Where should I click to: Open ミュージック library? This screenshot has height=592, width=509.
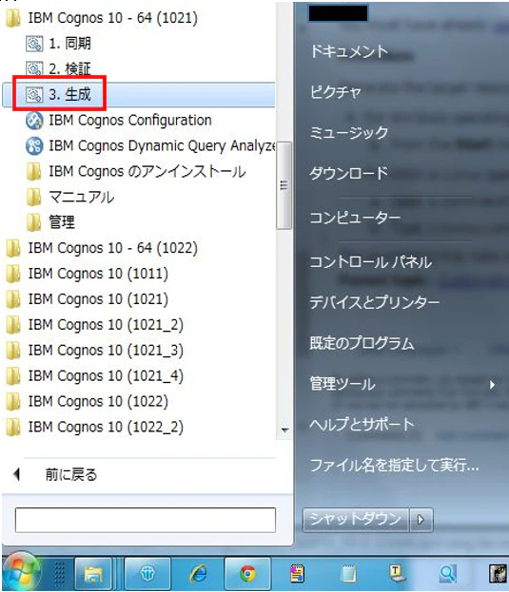(x=349, y=132)
